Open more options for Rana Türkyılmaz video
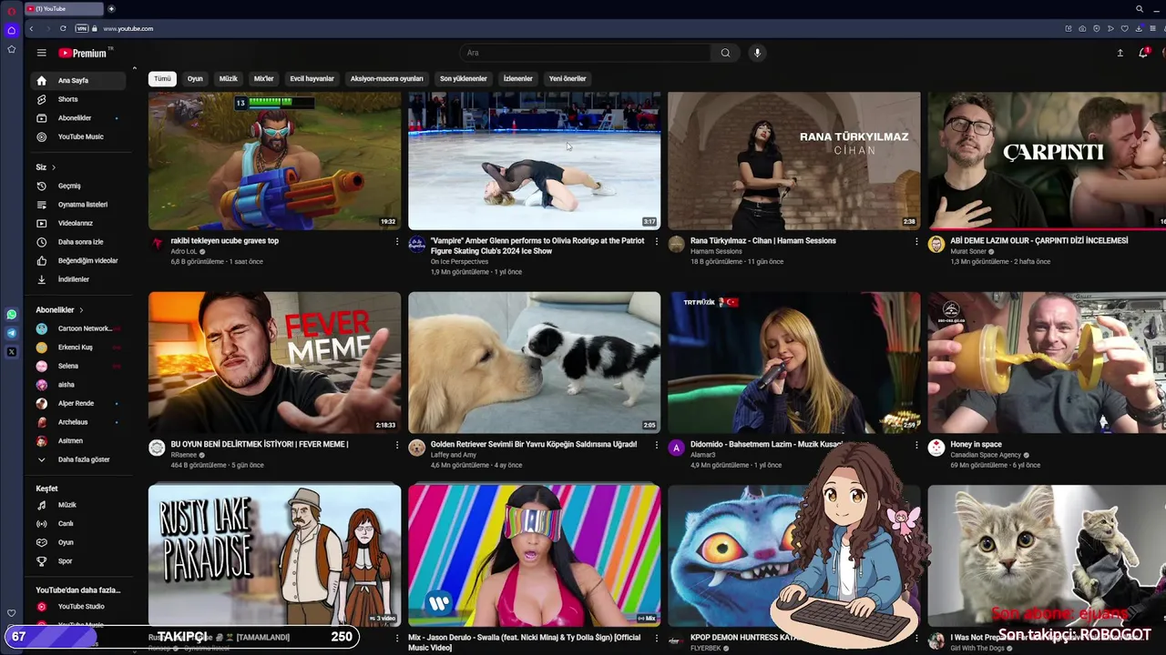Image resolution: width=1166 pixels, height=655 pixels. [x=916, y=241]
